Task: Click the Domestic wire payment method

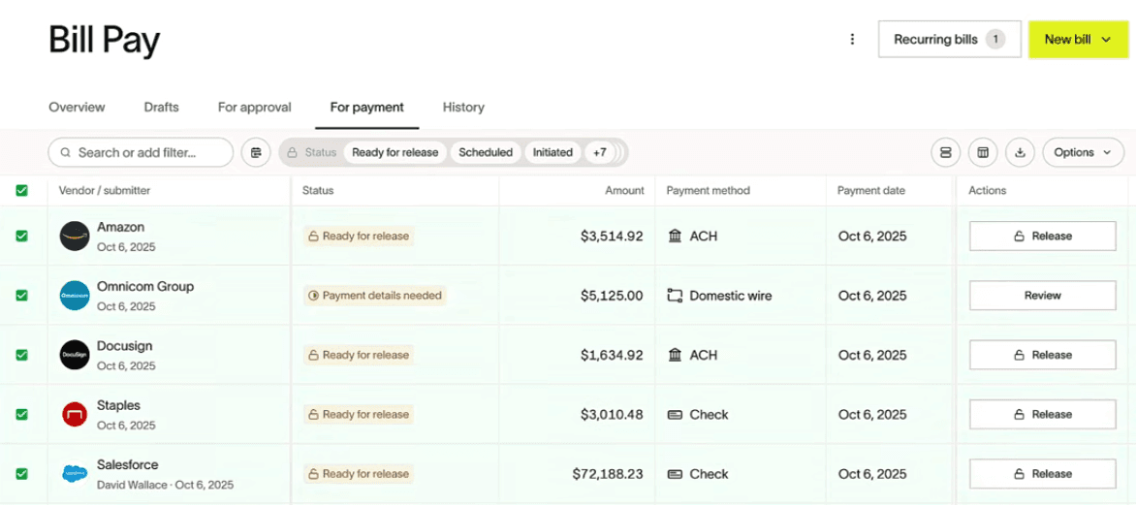Action: click(730, 296)
